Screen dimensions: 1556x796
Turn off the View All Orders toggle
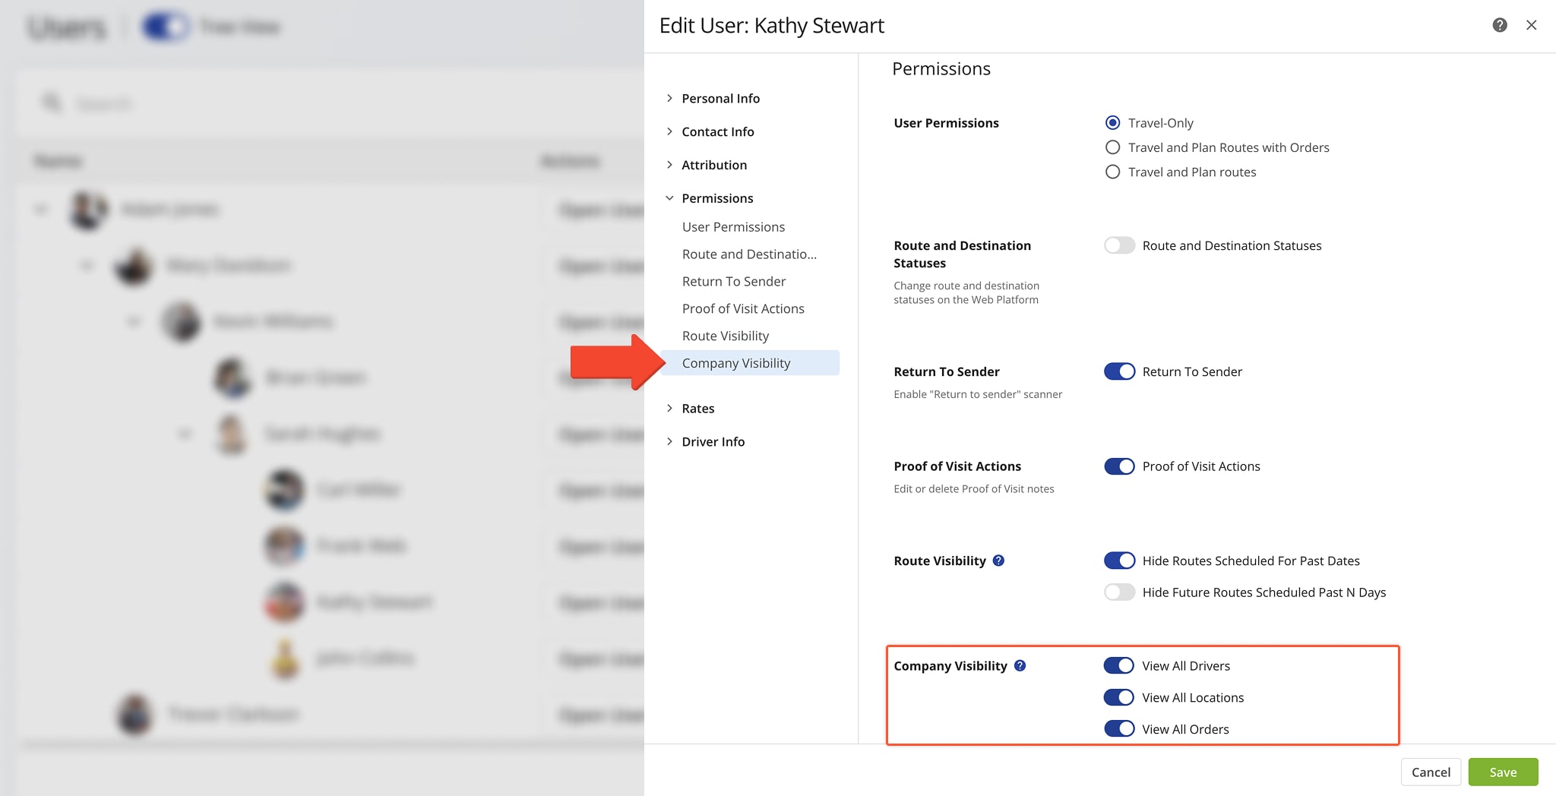[x=1118, y=728]
